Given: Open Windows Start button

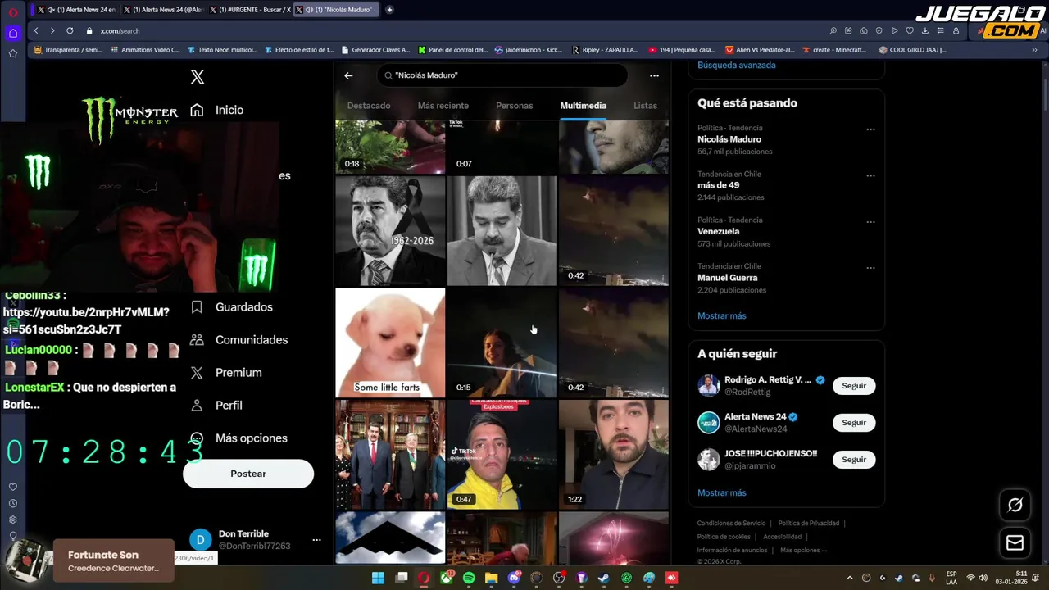Looking at the screenshot, I should click(378, 578).
